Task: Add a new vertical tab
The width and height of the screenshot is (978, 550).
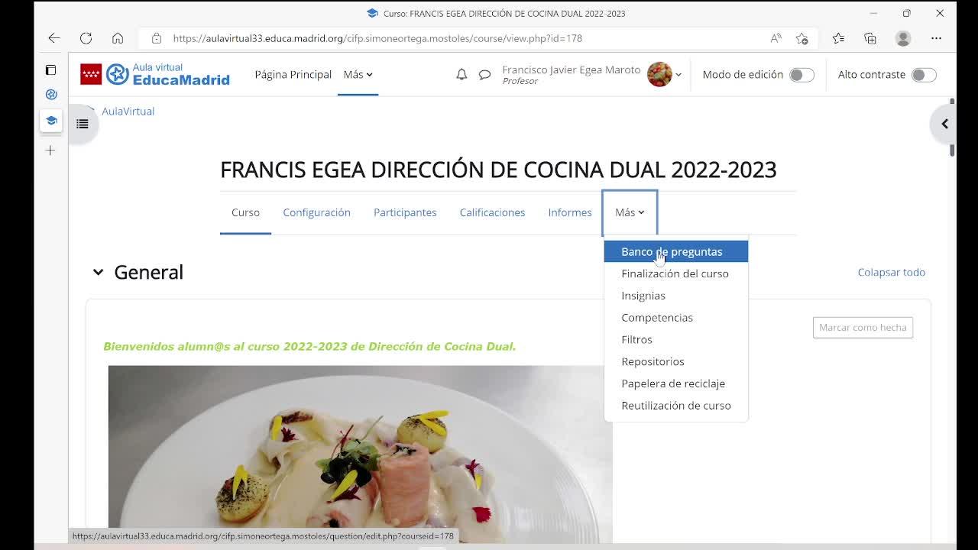Action: click(50, 150)
